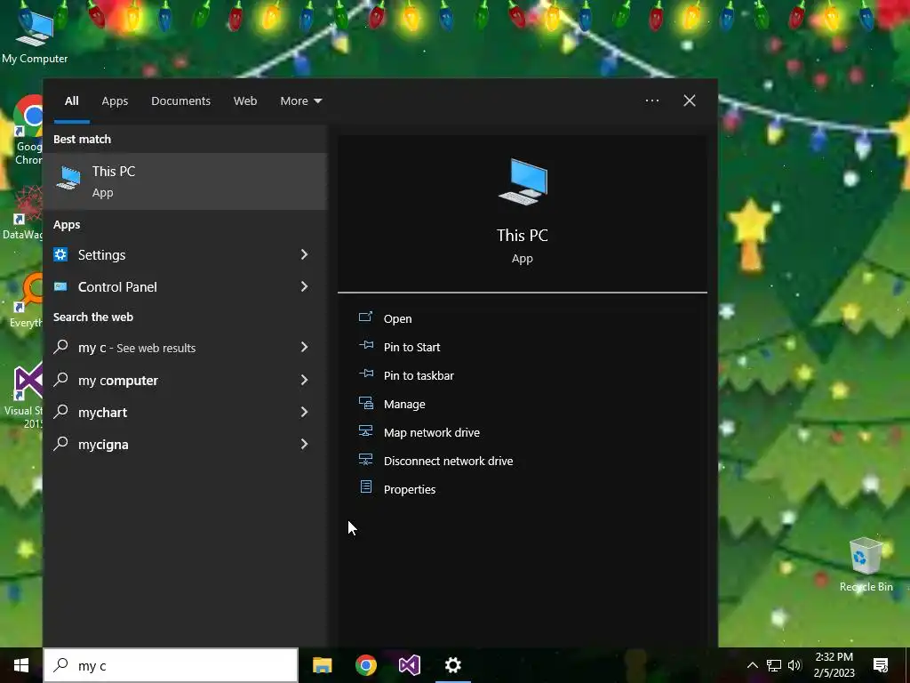
Task: Choose Disconnect network drive
Action: (x=448, y=461)
